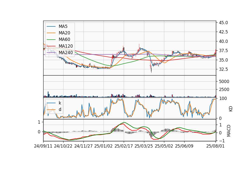240x172 pixels.
Task: Click the blue k legend line
Action: click(51, 103)
